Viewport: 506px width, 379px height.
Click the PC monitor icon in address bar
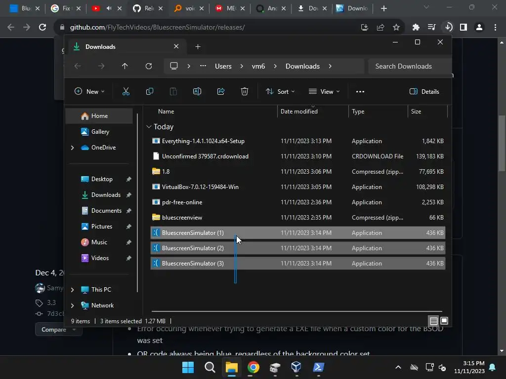click(x=174, y=66)
